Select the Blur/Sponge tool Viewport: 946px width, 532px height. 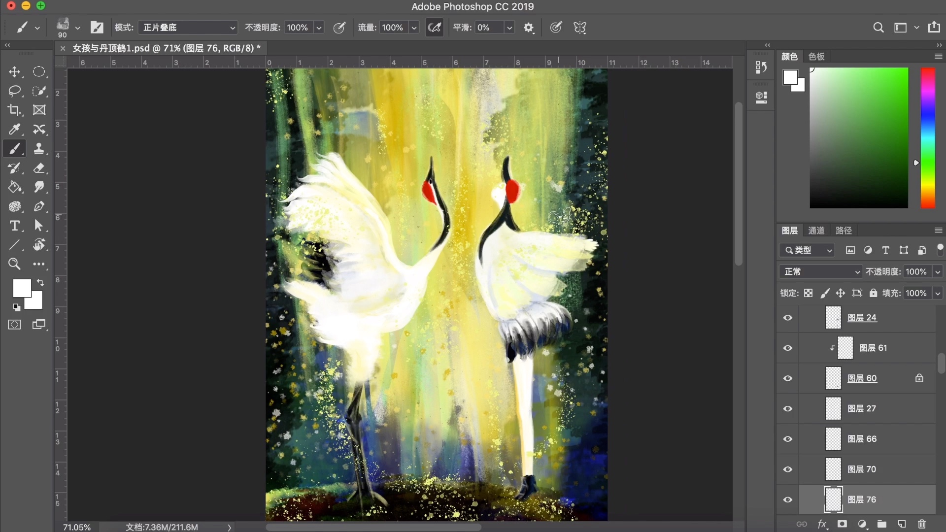point(14,206)
